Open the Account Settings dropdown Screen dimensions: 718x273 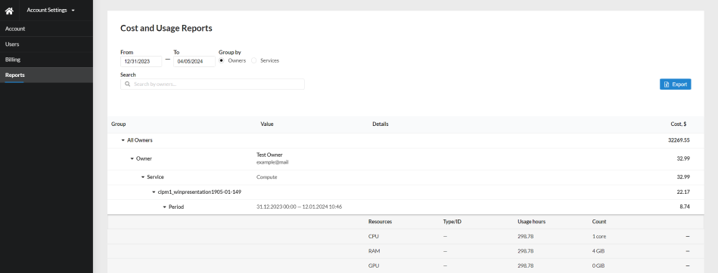click(51, 10)
